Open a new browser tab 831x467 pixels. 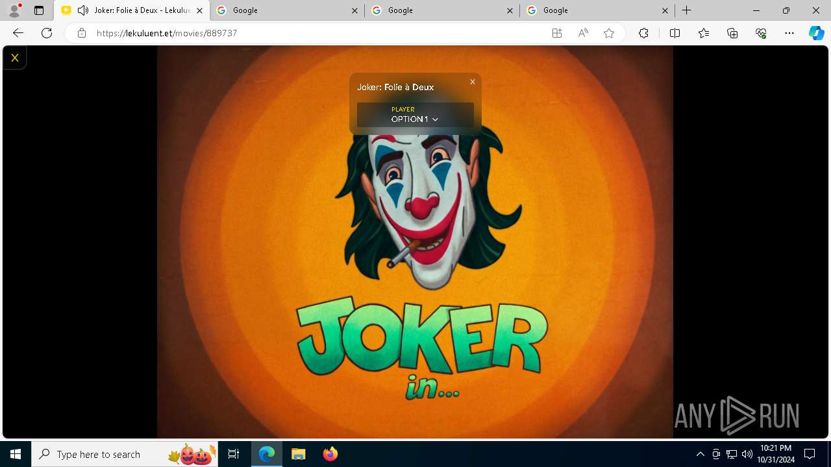click(686, 10)
